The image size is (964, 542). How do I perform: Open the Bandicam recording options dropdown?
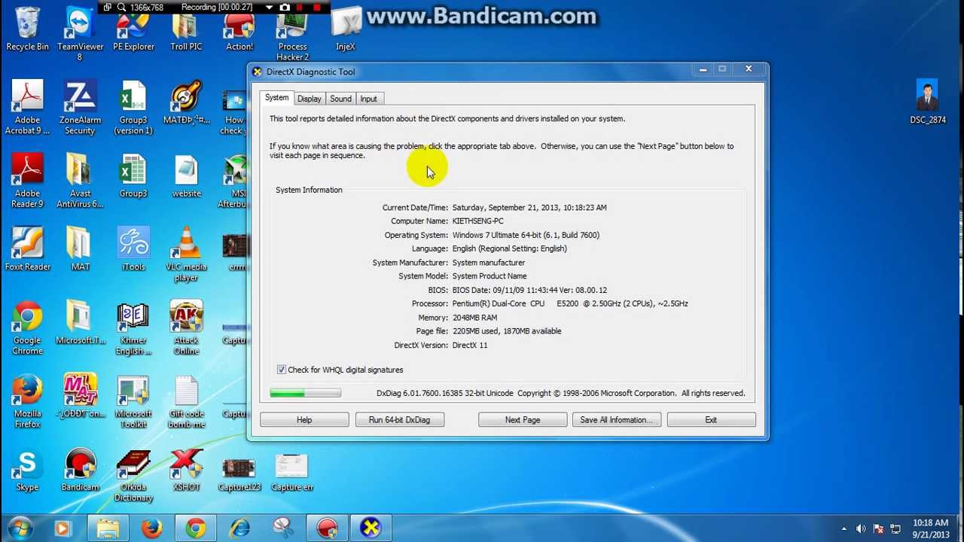tap(270, 8)
